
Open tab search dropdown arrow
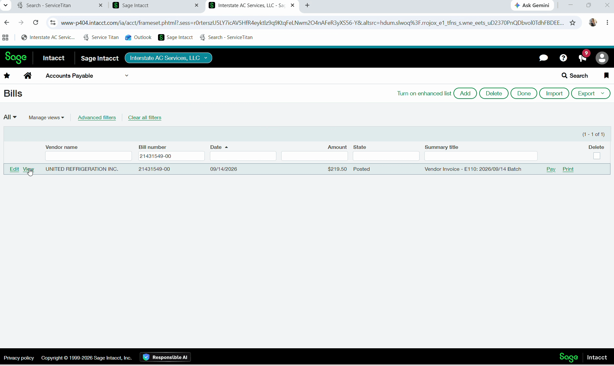(x=5, y=5)
